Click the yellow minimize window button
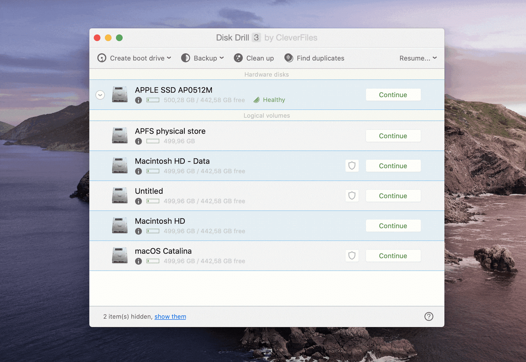Image resolution: width=526 pixels, height=362 pixels. point(108,38)
